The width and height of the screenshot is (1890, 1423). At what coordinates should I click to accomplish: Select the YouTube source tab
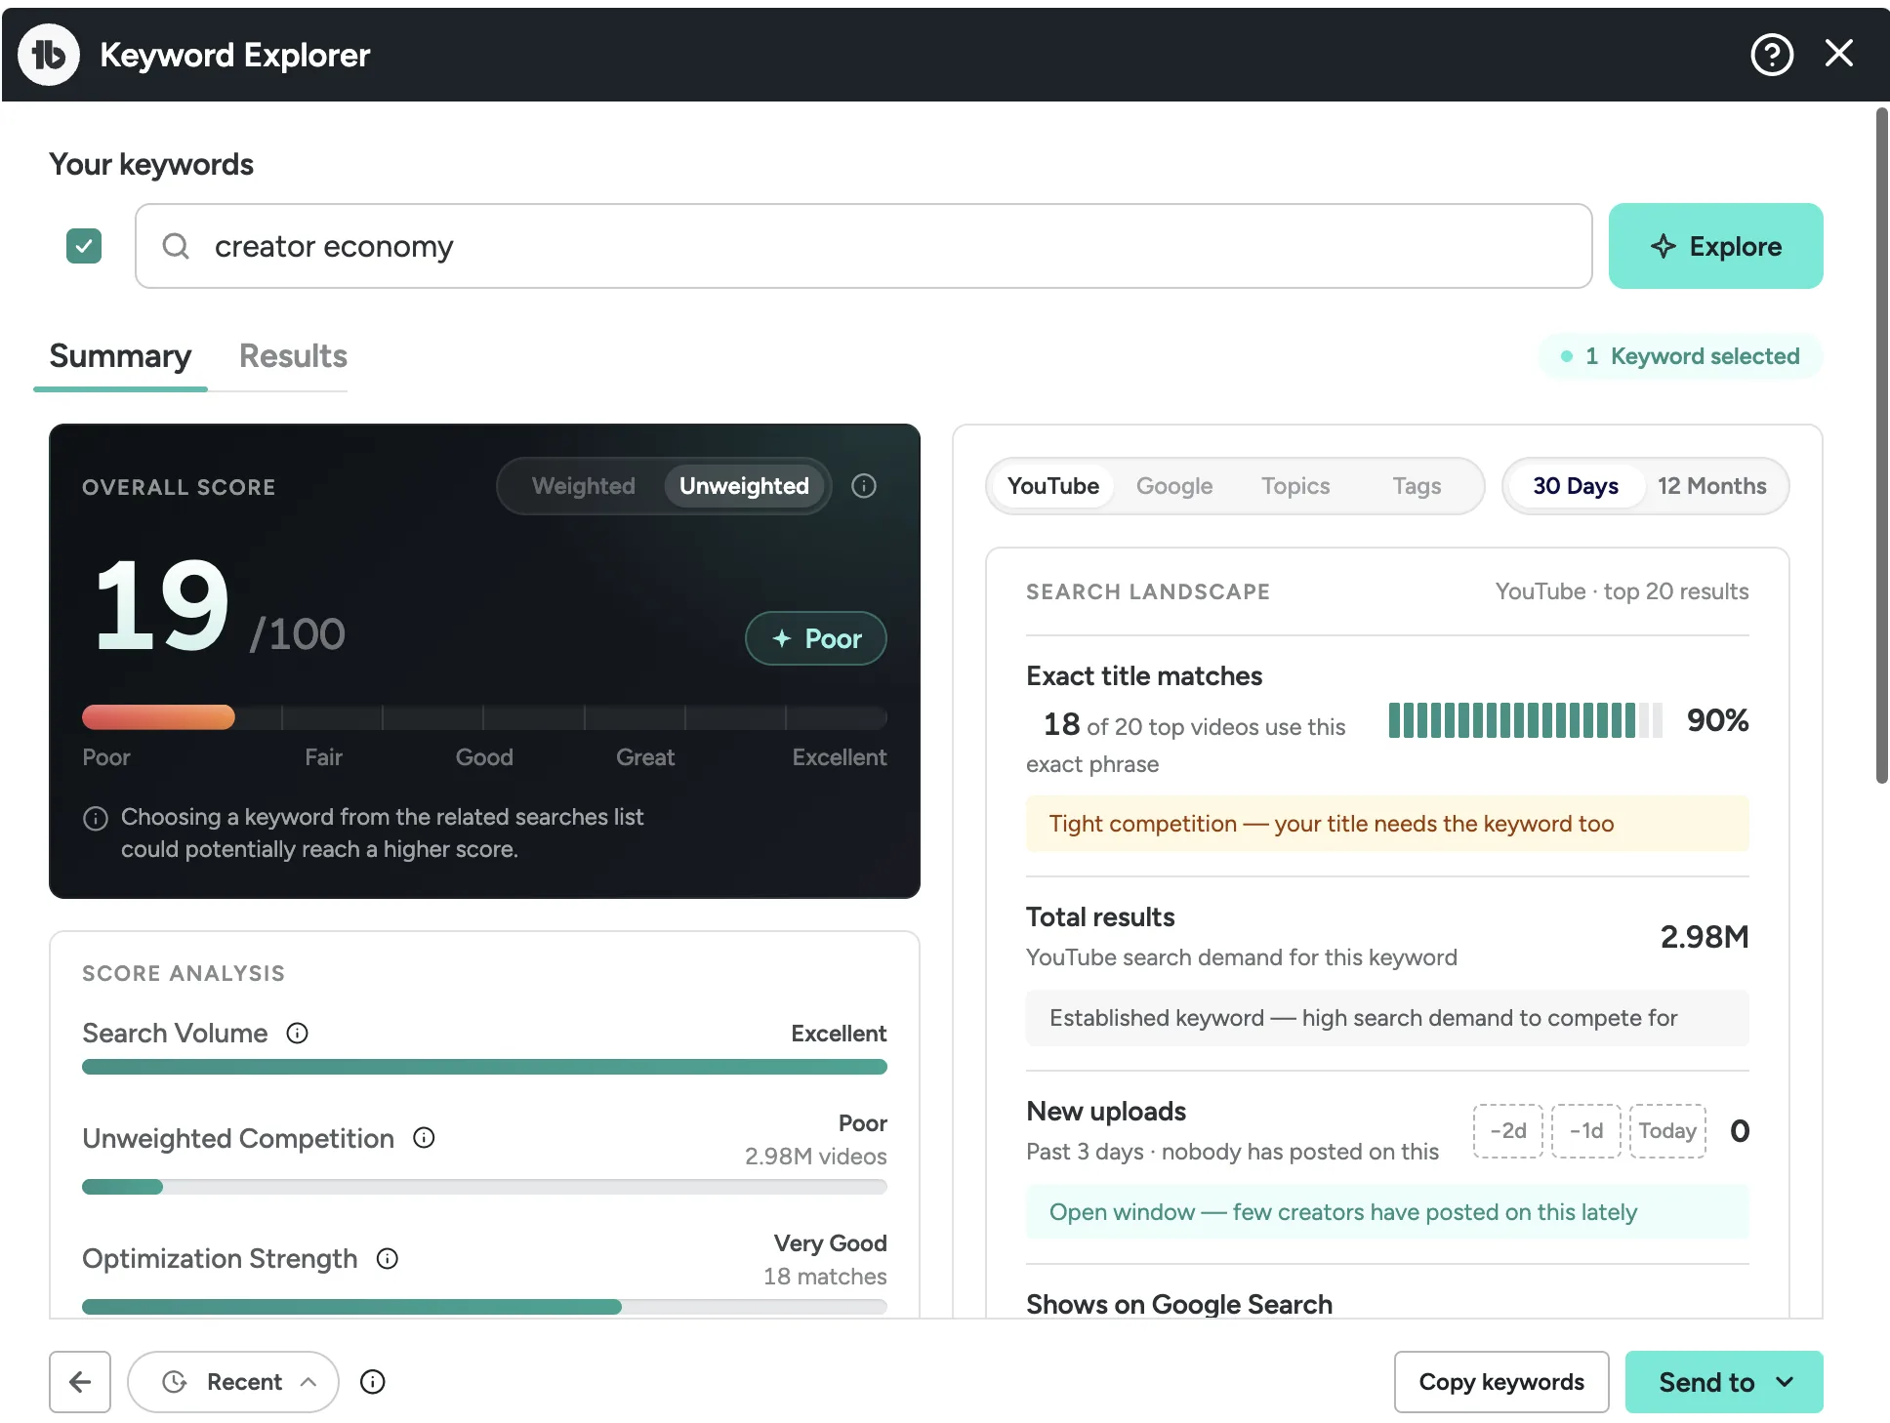point(1052,486)
